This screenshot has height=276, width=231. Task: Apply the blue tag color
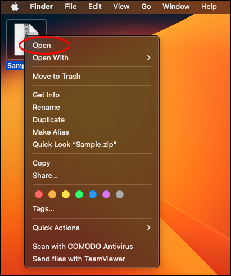[93, 194]
